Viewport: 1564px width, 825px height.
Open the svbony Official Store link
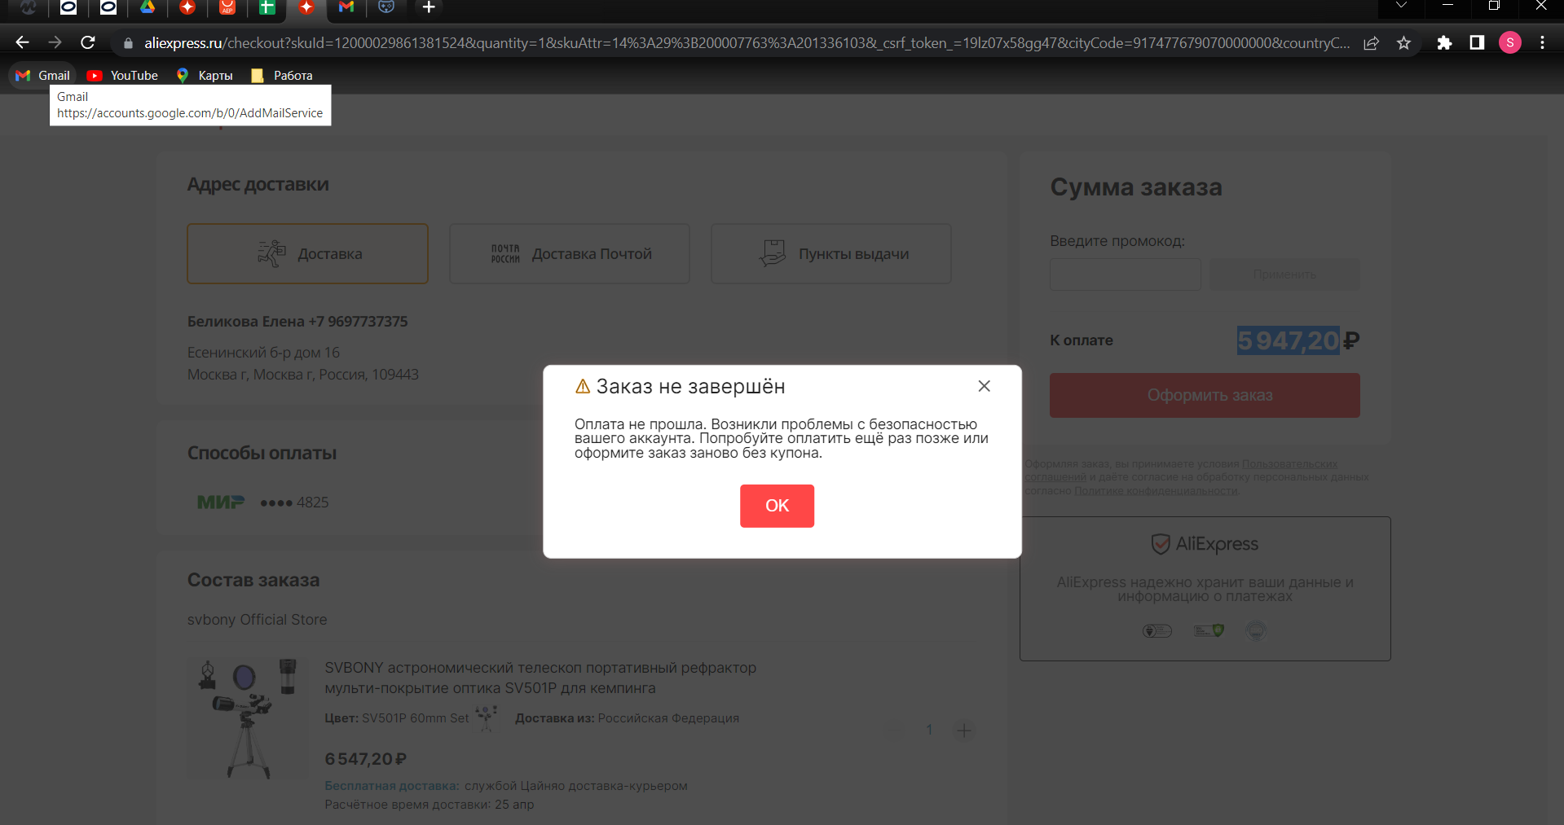click(x=257, y=620)
